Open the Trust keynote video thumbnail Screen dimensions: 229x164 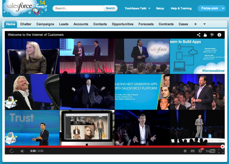(x=32, y=128)
